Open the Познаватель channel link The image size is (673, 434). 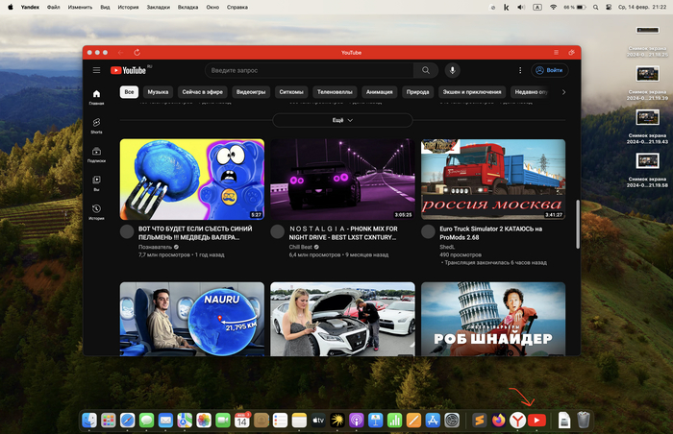coord(155,247)
